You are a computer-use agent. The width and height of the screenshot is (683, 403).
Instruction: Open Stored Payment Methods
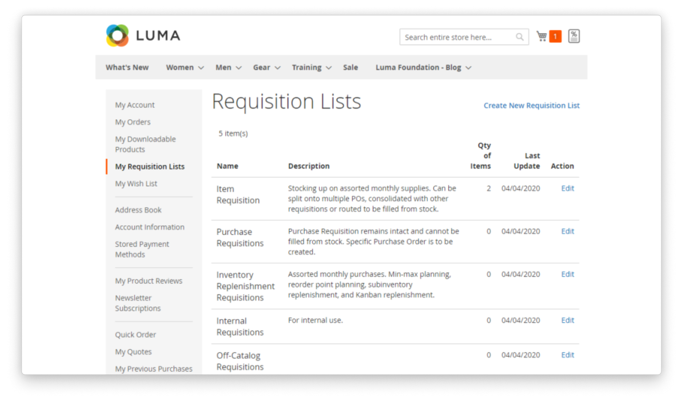(142, 249)
